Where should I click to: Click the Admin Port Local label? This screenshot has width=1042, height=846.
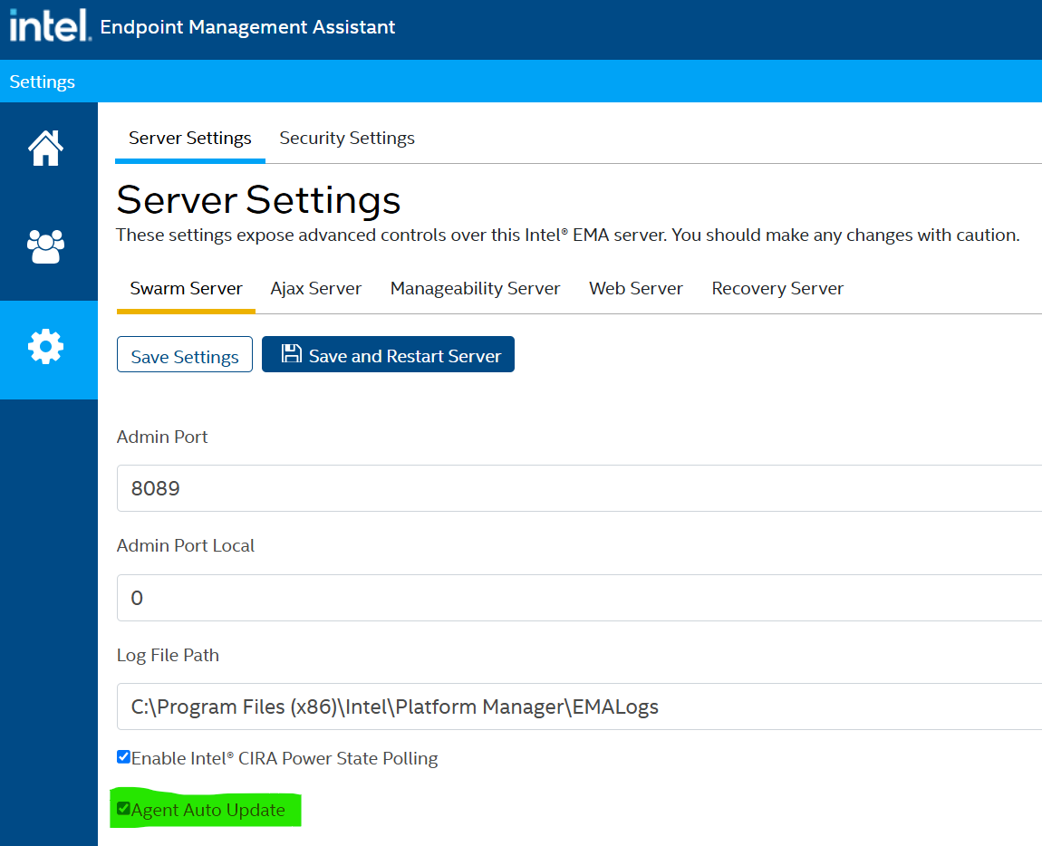186,545
